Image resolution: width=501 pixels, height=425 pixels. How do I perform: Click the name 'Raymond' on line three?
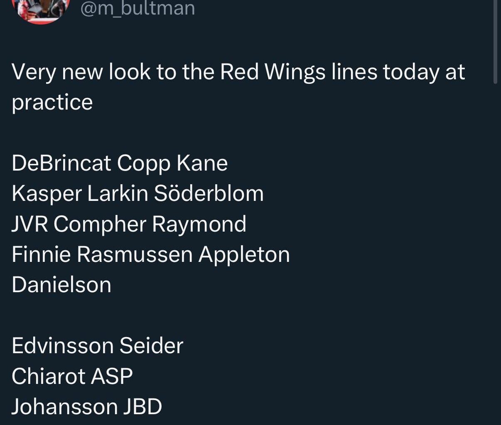199,224
